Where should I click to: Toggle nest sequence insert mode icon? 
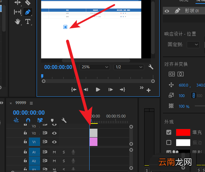(x=16, y=120)
